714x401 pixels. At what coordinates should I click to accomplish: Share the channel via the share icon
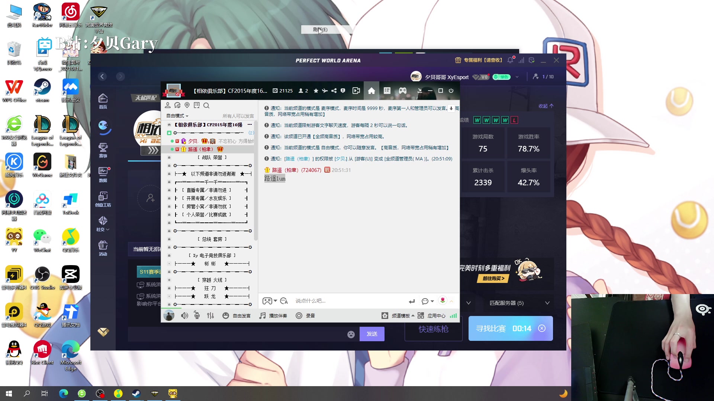pyautogui.click(x=334, y=91)
